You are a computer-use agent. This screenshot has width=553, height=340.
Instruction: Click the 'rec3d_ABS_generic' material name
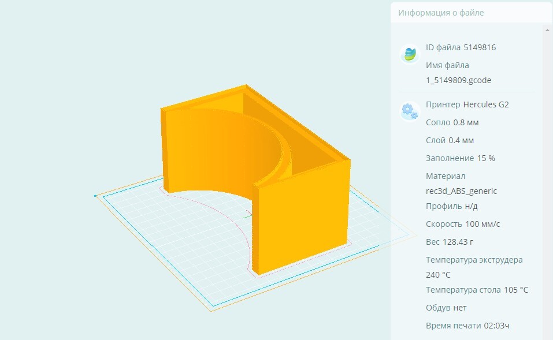coord(461,191)
